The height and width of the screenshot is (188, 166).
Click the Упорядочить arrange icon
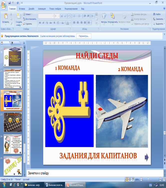click(113, 16)
